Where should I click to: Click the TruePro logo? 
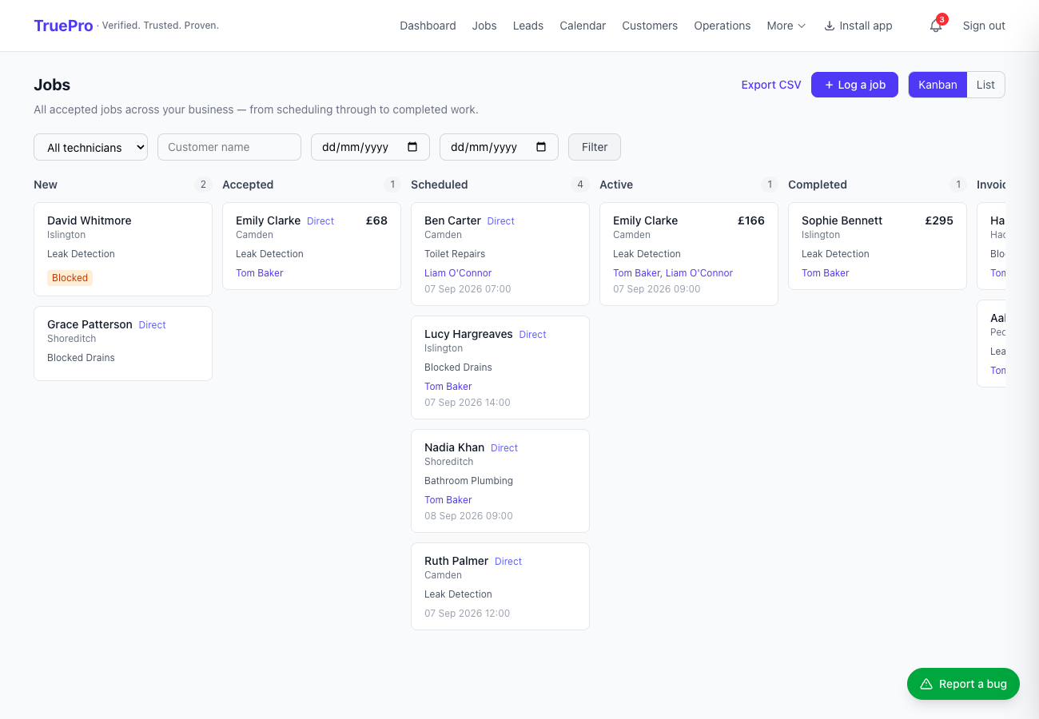tap(63, 26)
